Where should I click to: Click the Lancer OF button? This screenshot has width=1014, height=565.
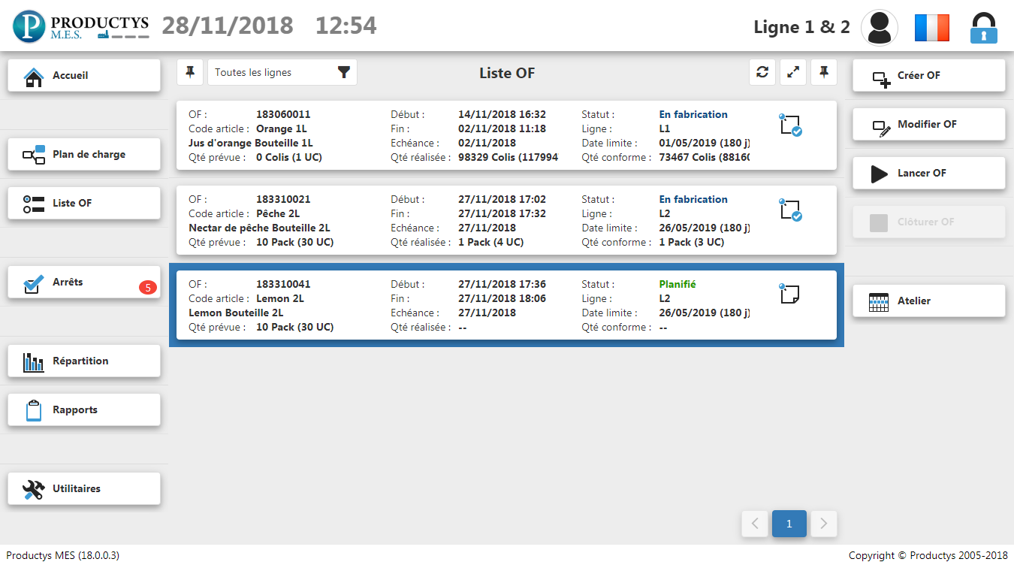click(928, 174)
